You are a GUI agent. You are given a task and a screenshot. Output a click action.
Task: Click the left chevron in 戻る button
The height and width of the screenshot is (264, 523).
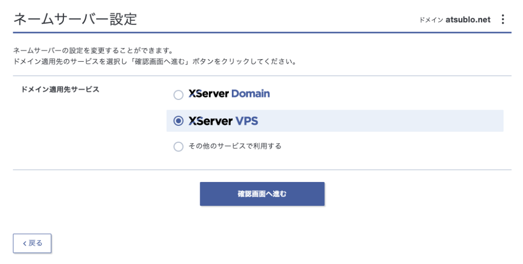[x=24, y=243]
